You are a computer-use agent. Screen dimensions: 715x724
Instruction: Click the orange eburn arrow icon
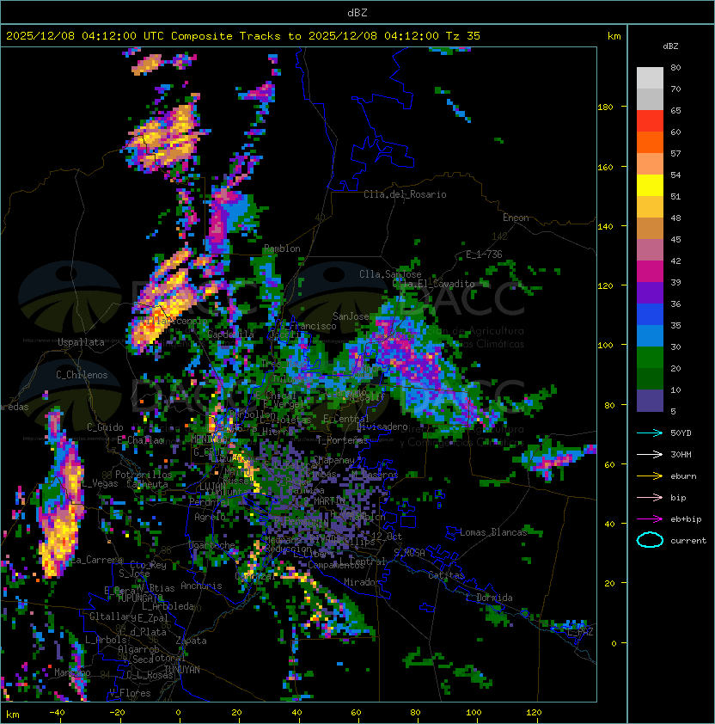point(650,476)
